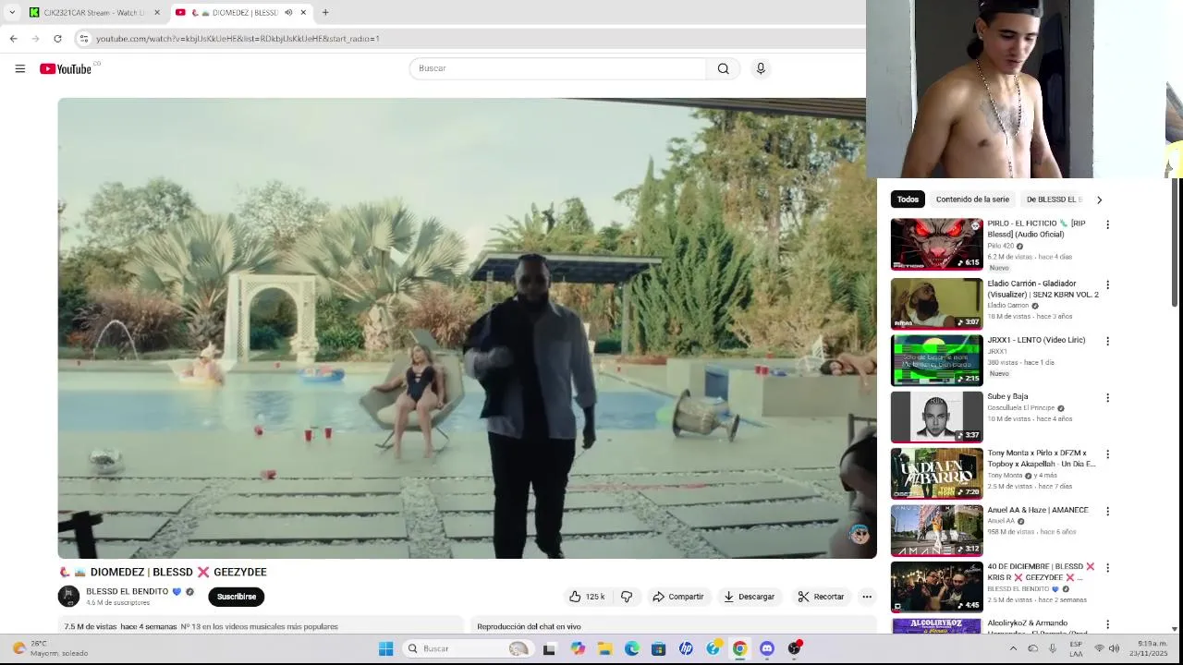This screenshot has width=1183, height=665.
Task: Click the Compartir share button
Action: (x=678, y=597)
